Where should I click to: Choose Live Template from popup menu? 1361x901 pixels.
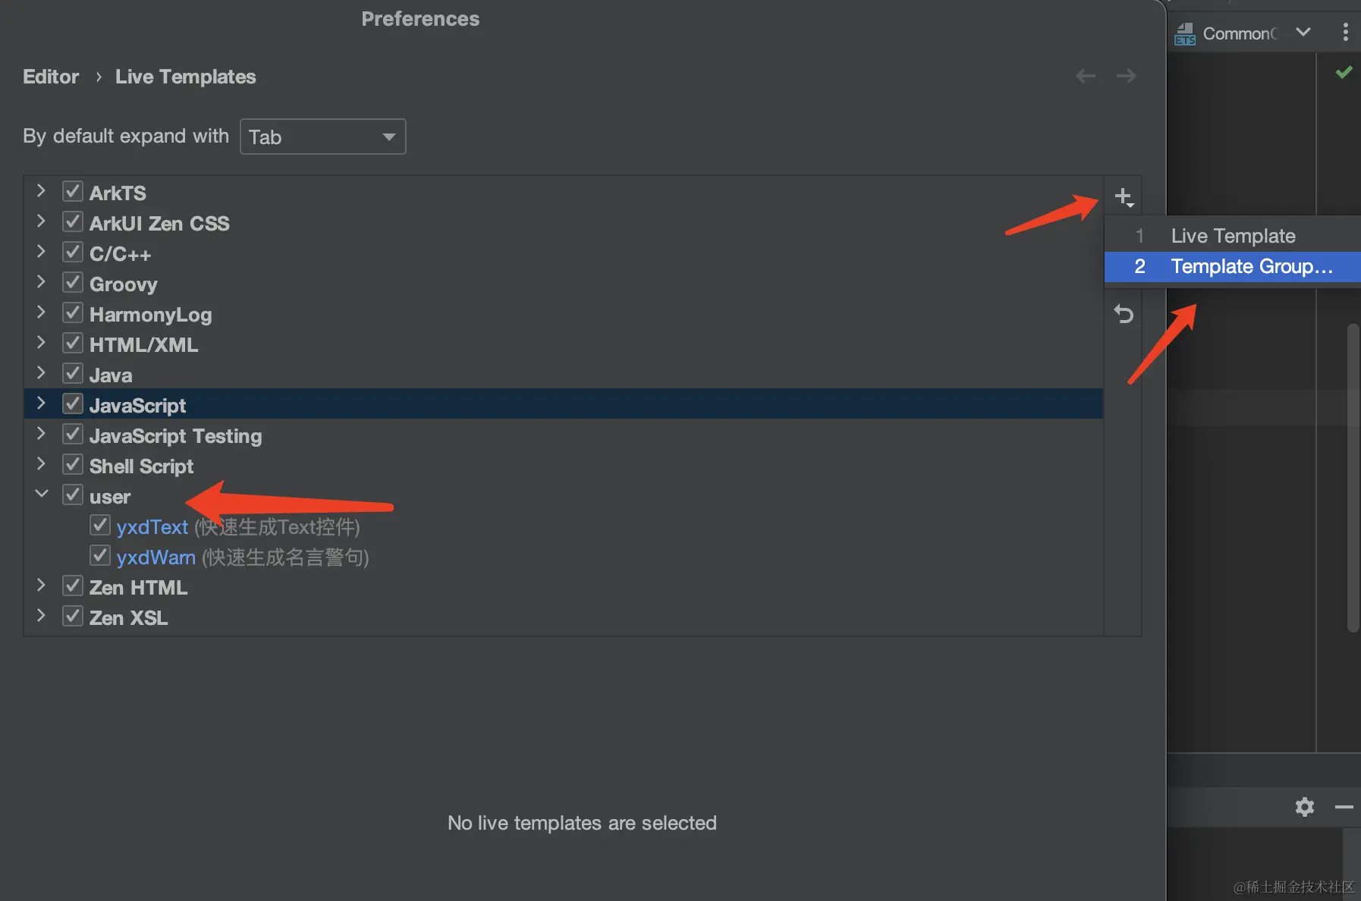coord(1233,236)
